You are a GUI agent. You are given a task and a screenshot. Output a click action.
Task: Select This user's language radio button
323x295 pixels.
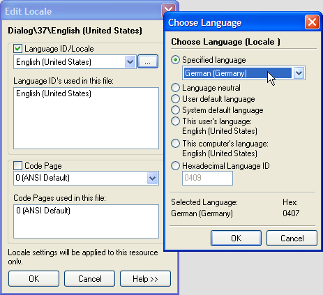coord(175,121)
